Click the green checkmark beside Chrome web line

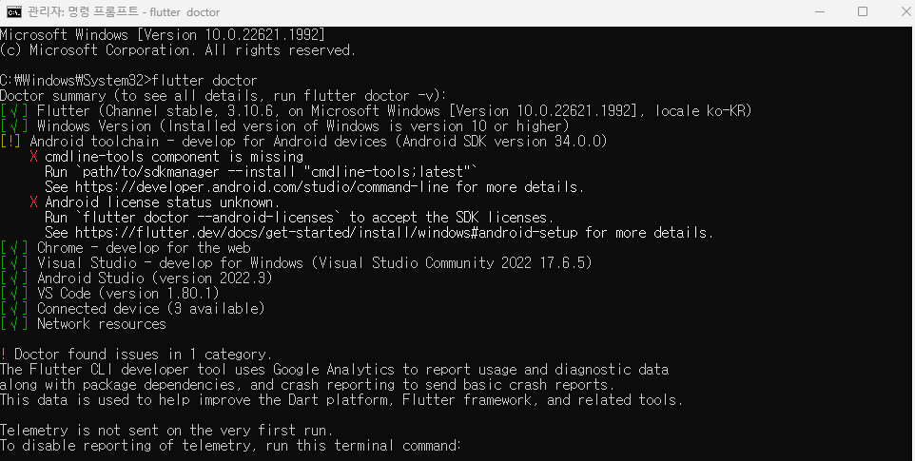(14, 248)
